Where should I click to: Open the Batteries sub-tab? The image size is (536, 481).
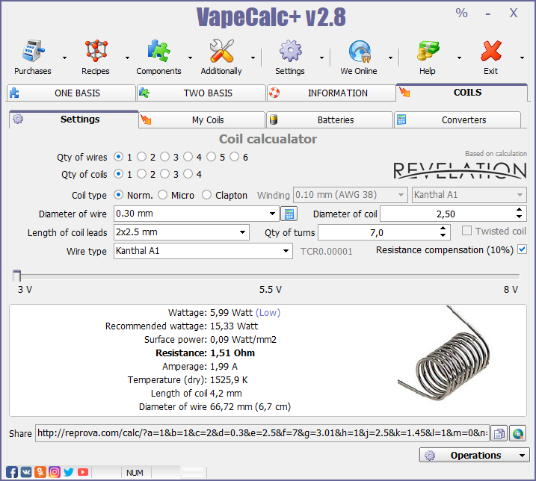pos(330,120)
